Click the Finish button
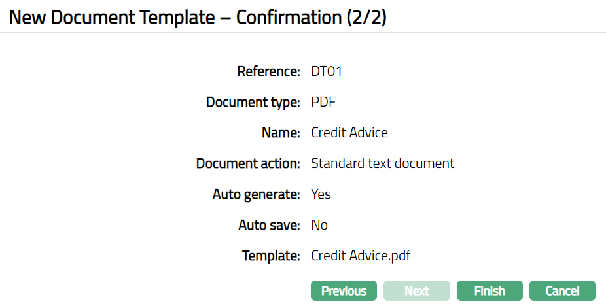Viewport: 606px width, 306px height. point(490,290)
